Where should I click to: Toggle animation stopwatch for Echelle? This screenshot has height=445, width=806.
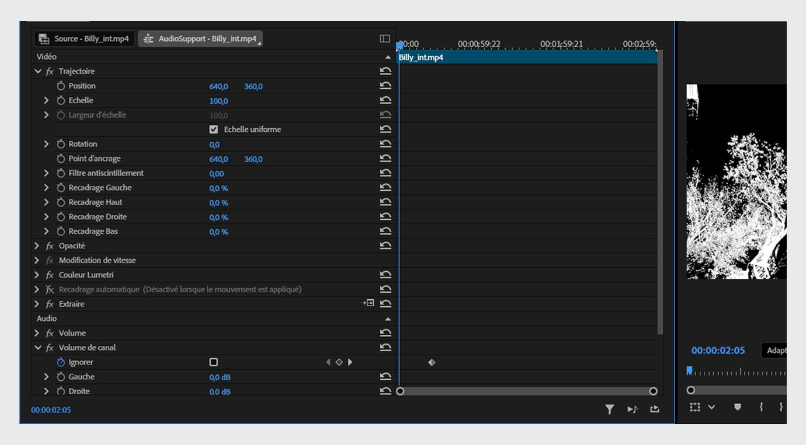[x=61, y=100]
